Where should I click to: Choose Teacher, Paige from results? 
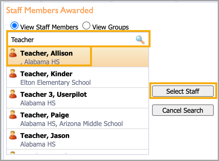tap(78, 119)
